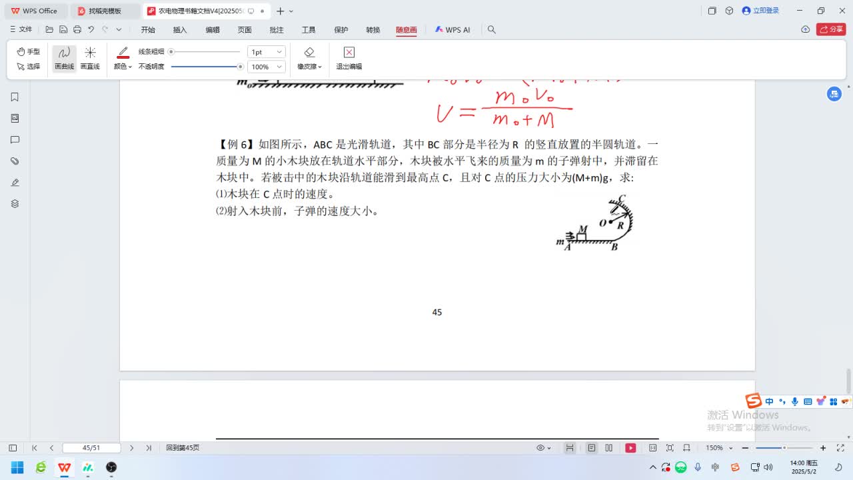Adjust the 不透明度 opacity slider

click(x=207, y=67)
